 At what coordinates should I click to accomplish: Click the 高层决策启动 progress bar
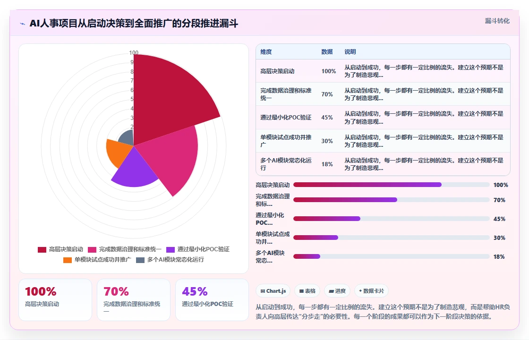392,185
